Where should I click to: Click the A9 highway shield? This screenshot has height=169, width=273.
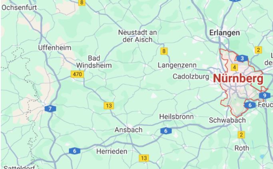265,95
